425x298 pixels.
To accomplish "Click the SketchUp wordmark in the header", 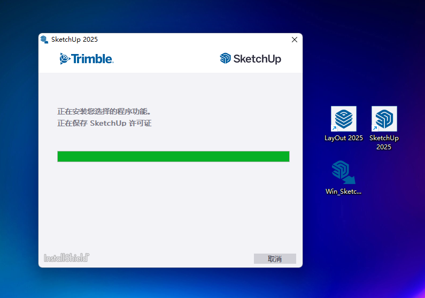I will pyautogui.click(x=257, y=59).
